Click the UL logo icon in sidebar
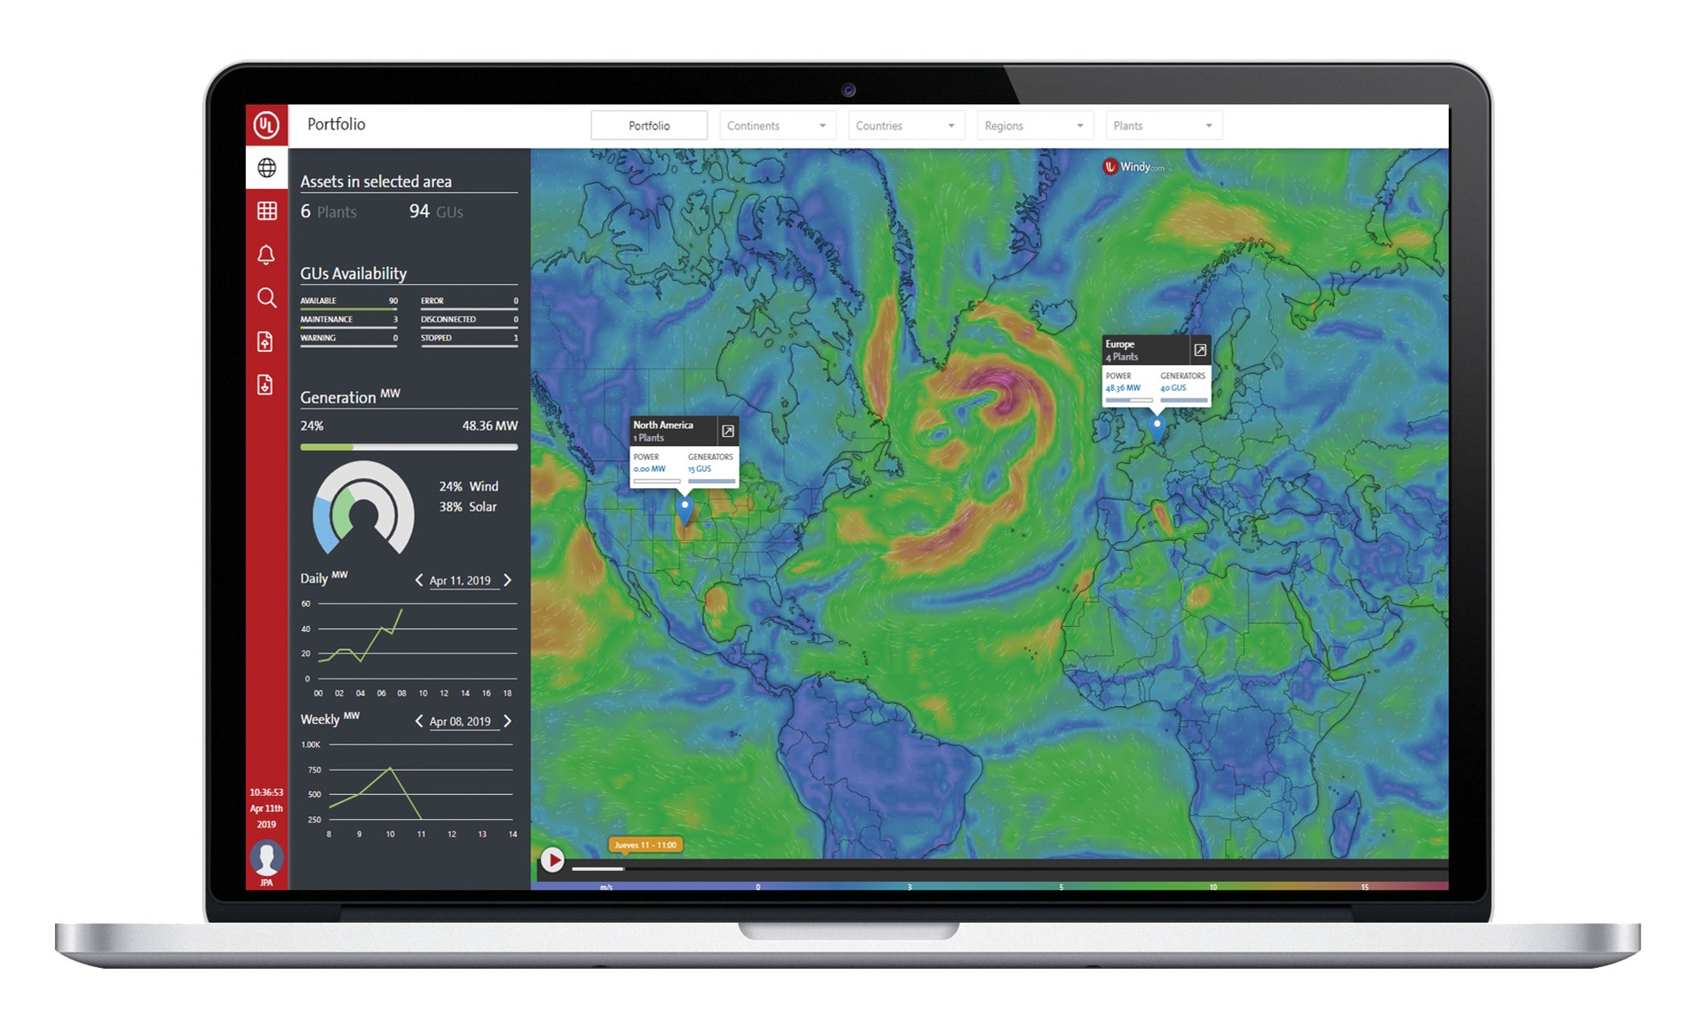The width and height of the screenshot is (1697, 1018). coord(264,126)
